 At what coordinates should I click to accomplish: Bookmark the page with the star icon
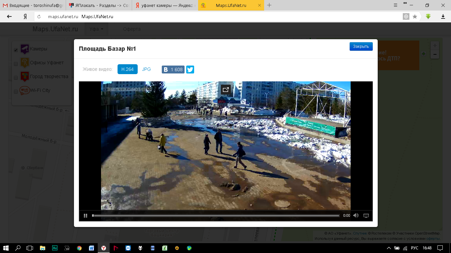pyautogui.click(x=415, y=16)
